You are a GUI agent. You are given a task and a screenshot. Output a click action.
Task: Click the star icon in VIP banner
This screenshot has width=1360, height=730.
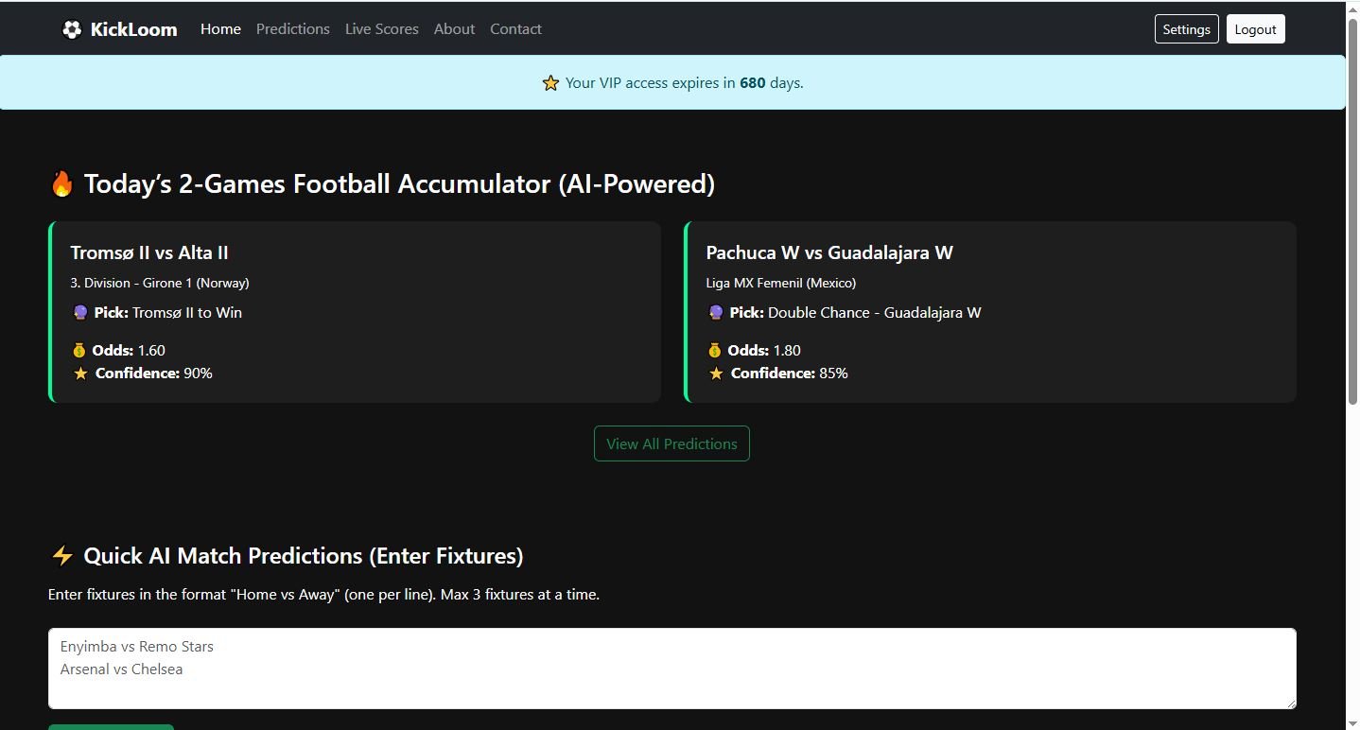point(550,83)
